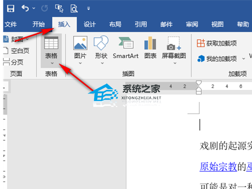Open the Undo history dropdown arrow

34,8
